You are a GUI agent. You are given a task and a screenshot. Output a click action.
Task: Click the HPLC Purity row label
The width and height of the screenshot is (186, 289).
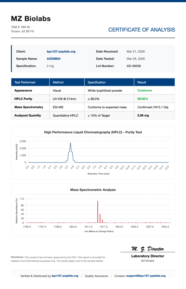23,99
